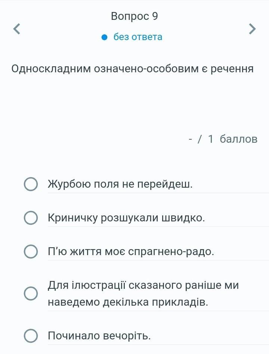Click the 'без ответа' status label
Viewport: 269px width, 354px height.
138,37
